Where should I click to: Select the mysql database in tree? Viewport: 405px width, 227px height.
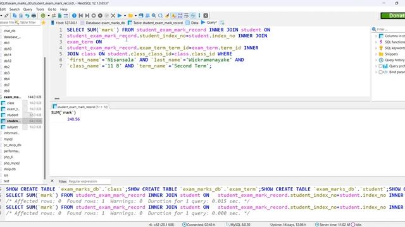coord(8,139)
